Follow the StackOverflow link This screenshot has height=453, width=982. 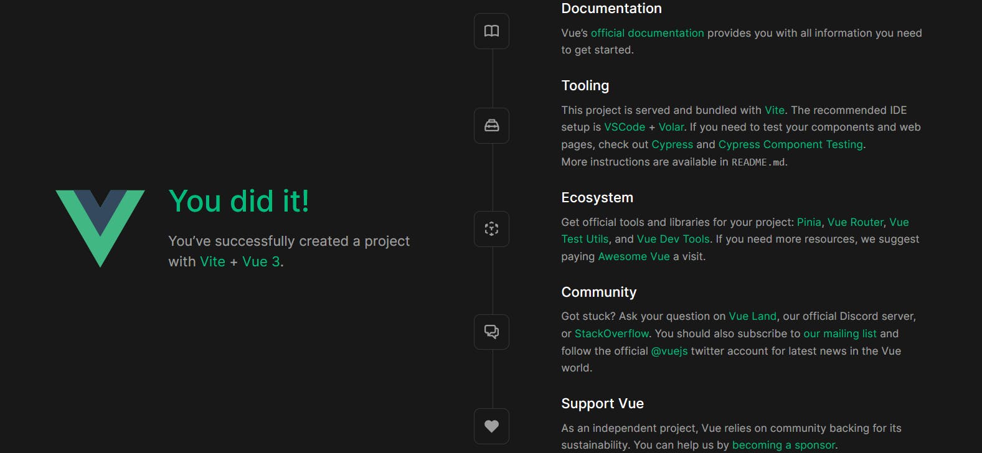pos(611,334)
